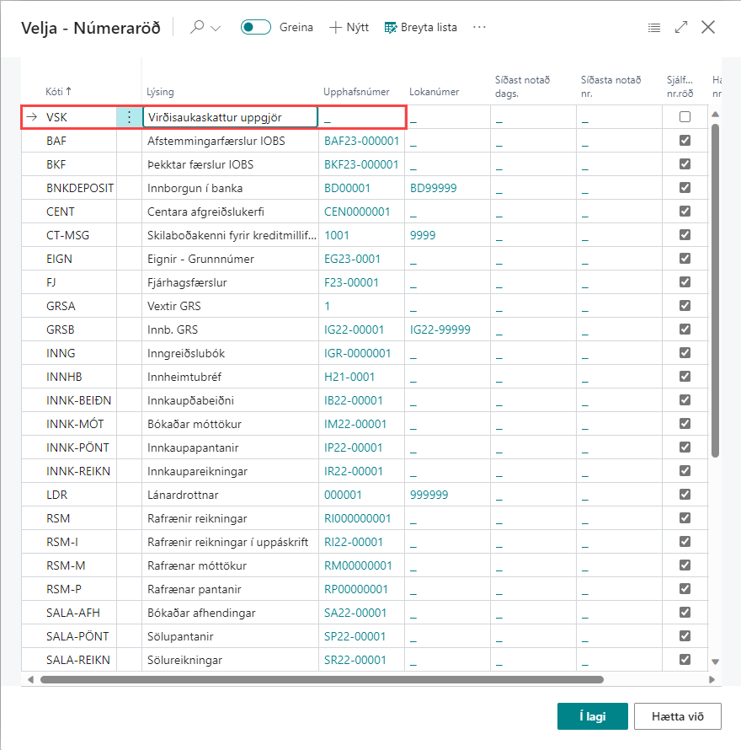Click the Virðisaukaskattur uppgjör description field
This screenshot has width=741, height=750.
click(229, 117)
